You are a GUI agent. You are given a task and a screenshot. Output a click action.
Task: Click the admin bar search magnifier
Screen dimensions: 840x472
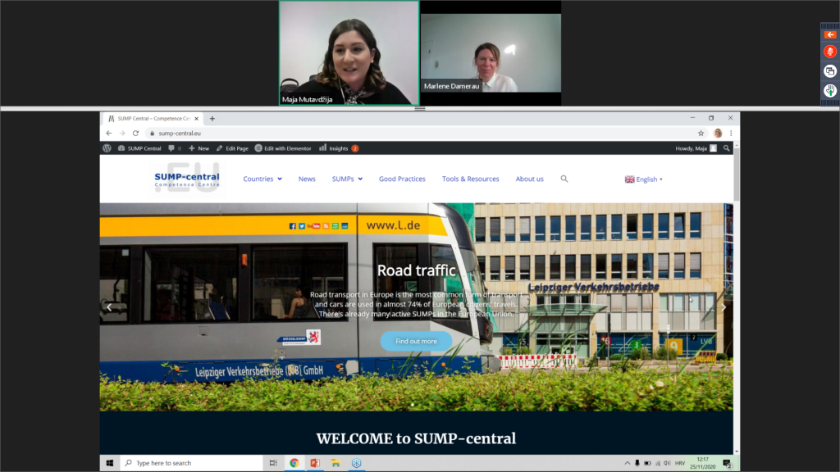pos(727,148)
